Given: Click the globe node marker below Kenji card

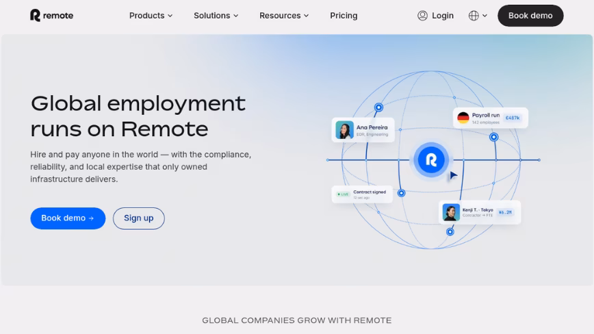Looking at the screenshot, I should [x=450, y=231].
